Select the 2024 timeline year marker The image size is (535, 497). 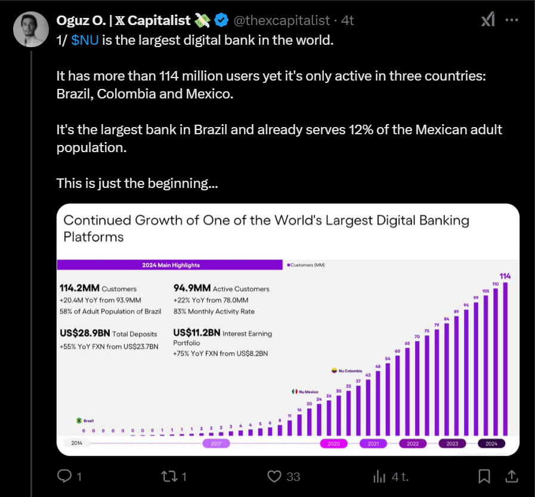click(491, 443)
